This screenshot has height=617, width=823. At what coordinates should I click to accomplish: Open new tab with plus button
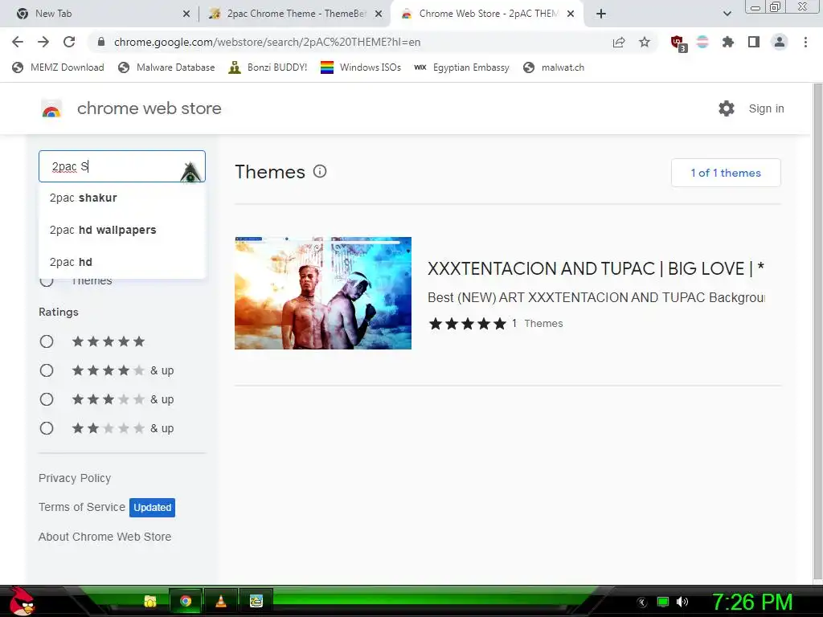pos(601,14)
